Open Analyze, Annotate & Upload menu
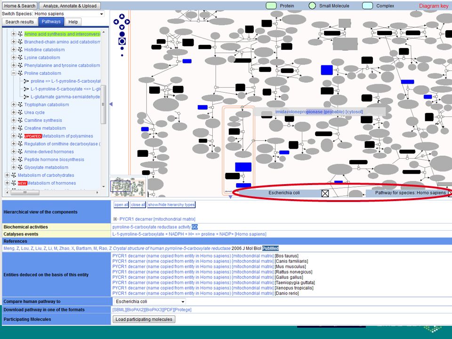The width and height of the screenshot is (452, 339). pyautogui.click(x=70, y=6)
